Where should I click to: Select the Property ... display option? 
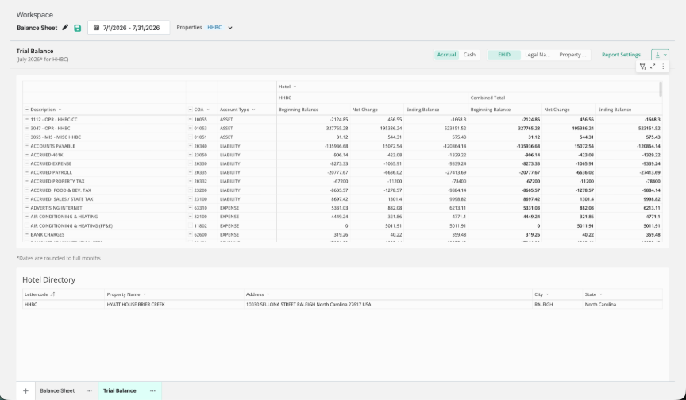[x=572, y=55]
